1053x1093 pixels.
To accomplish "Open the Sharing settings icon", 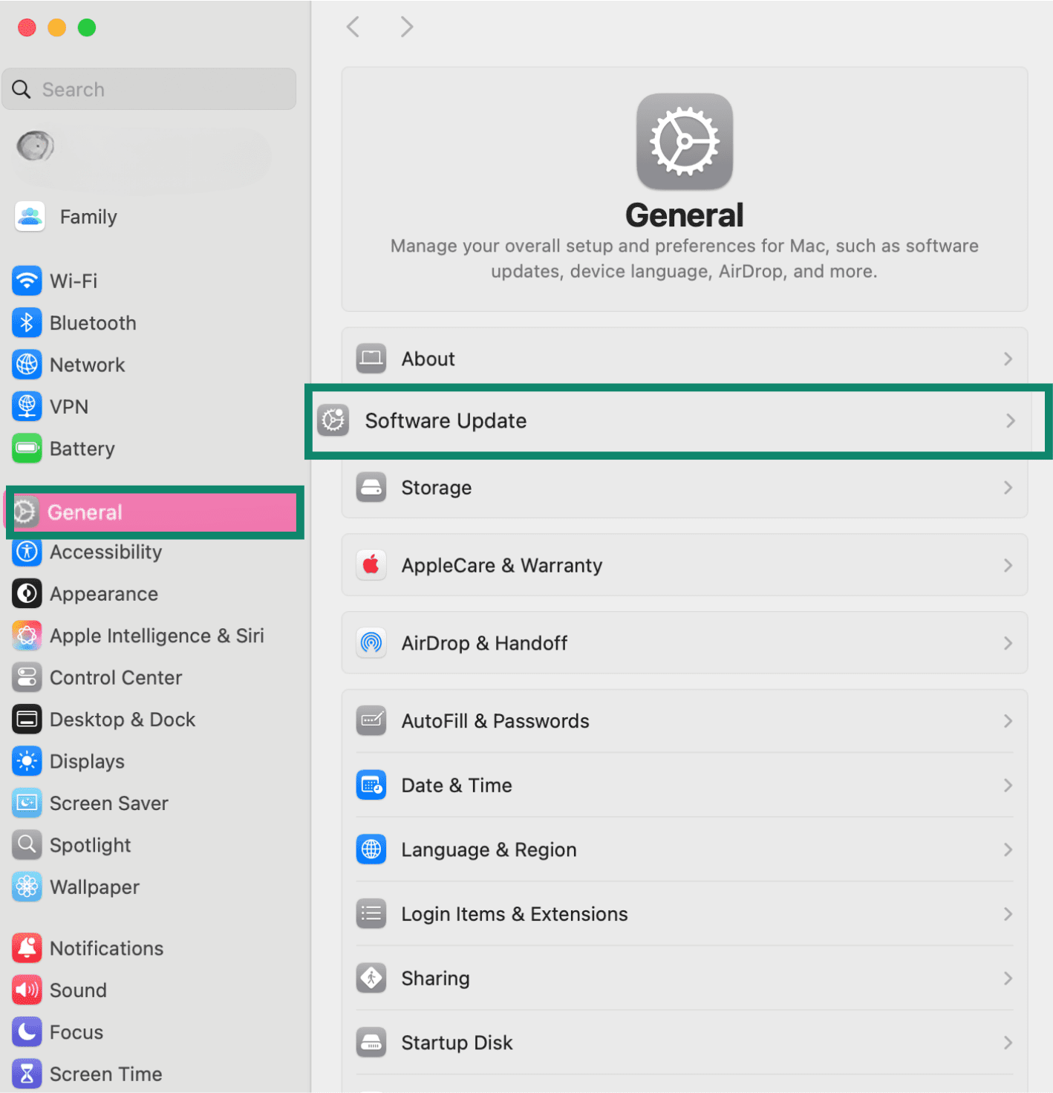I will pos(371,978).
